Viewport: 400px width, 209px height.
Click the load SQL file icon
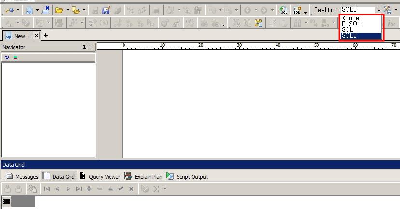coord(284,10)
